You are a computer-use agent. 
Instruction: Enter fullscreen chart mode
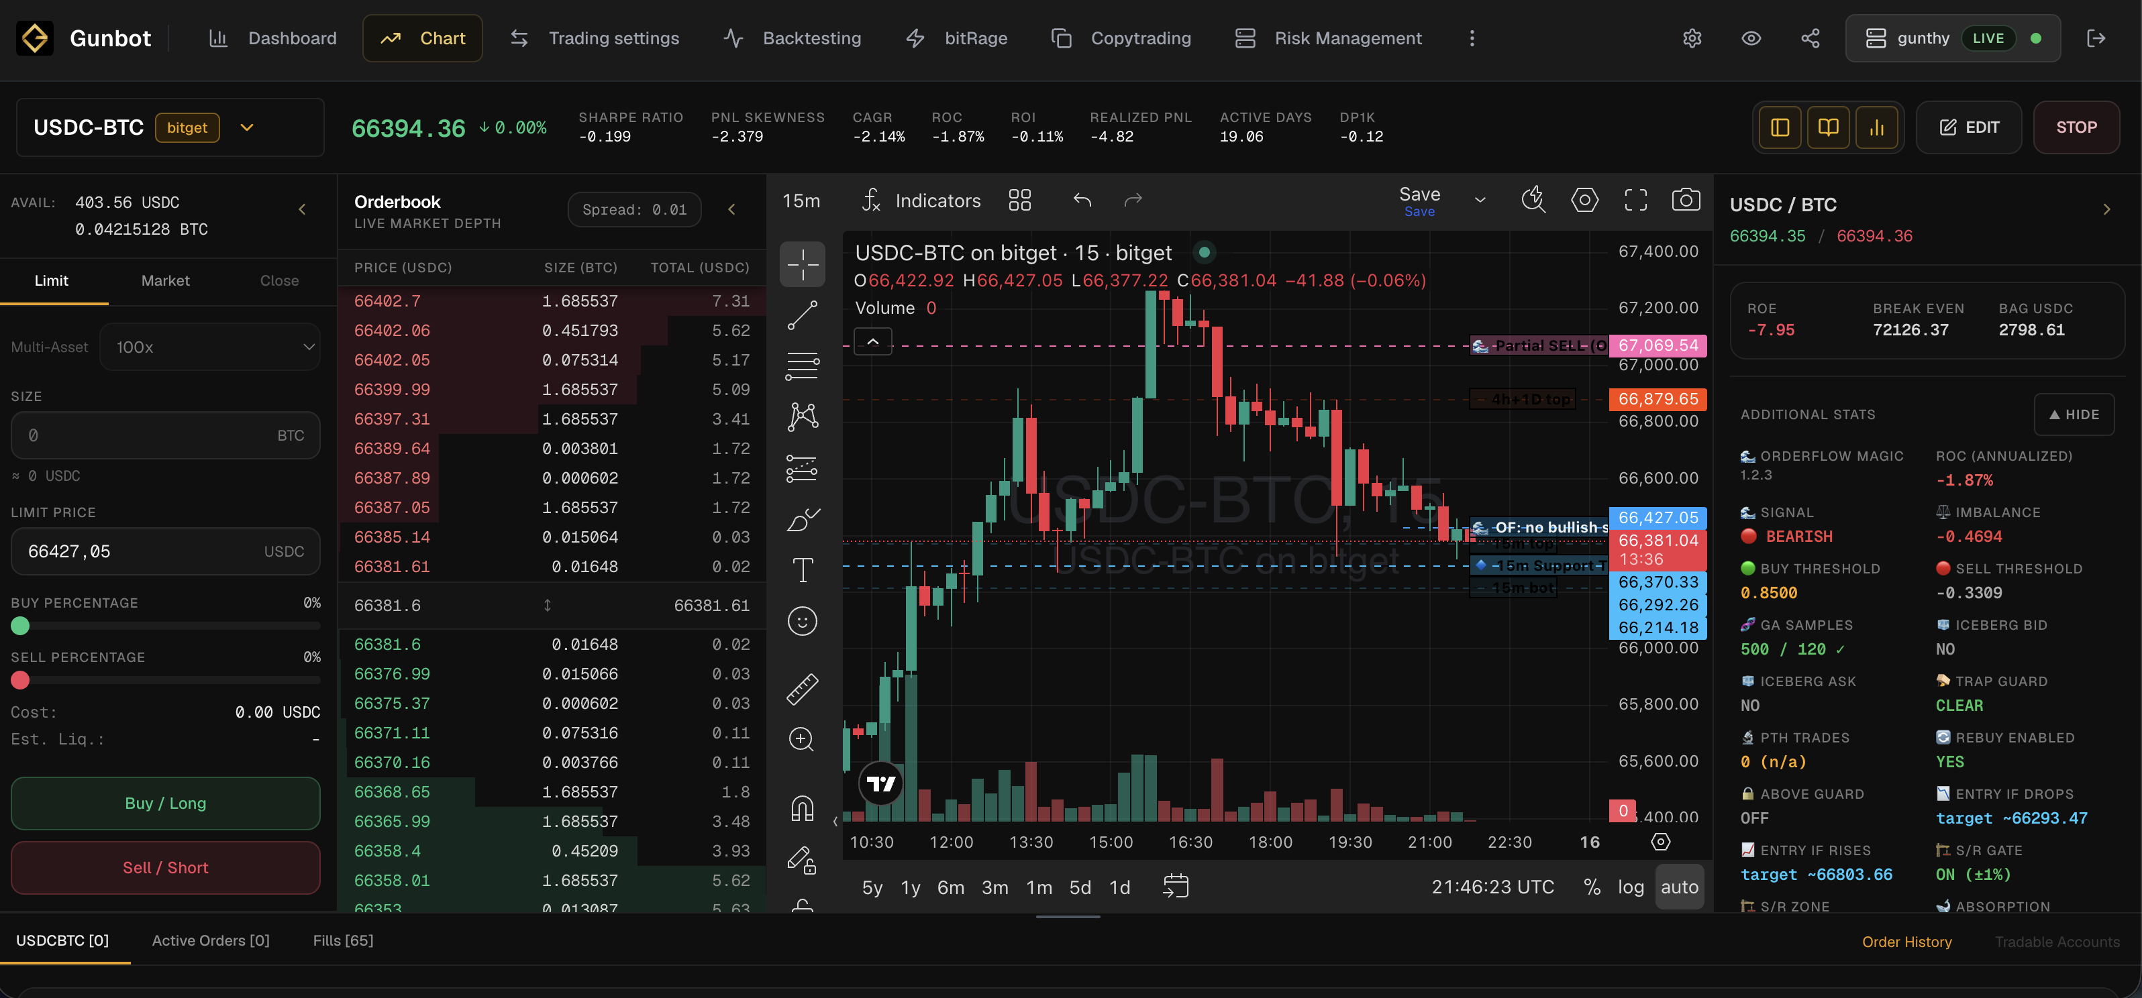coord(1635,201)
